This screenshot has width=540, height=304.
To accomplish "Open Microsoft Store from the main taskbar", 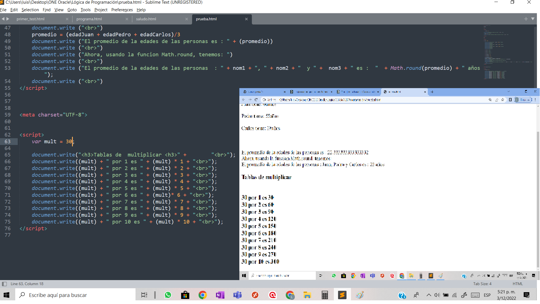I will click(x=185, y=295).
